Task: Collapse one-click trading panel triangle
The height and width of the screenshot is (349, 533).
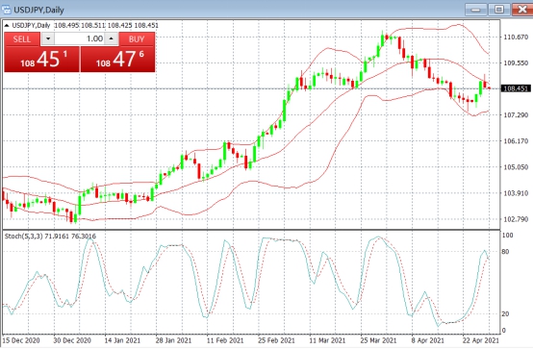Action: 7,26
